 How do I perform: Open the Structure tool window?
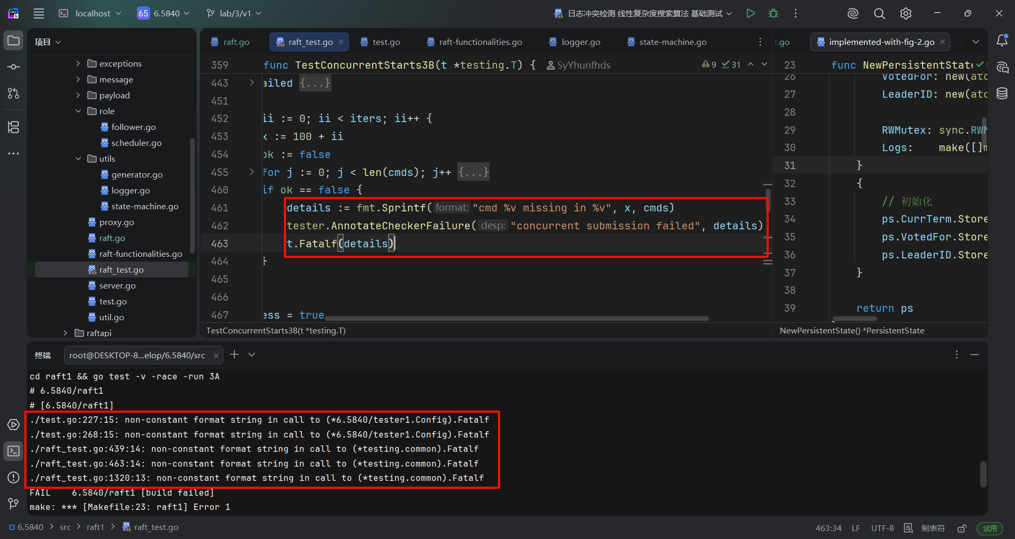[14, 127]
